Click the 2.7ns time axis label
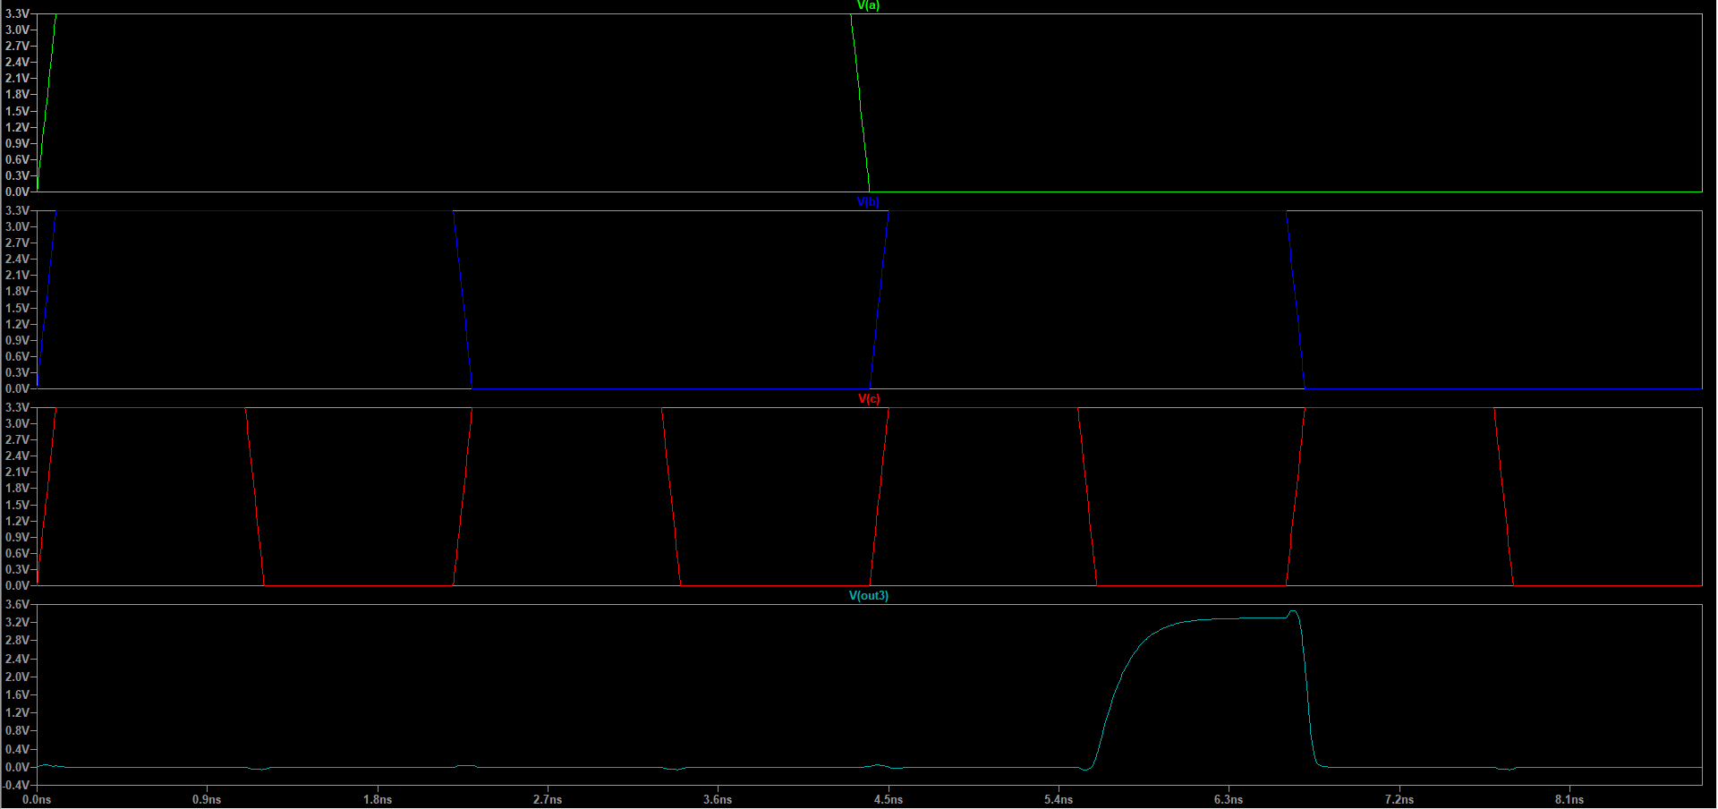The height and width of the screenshot is (809, 1718). pos(548,799)
